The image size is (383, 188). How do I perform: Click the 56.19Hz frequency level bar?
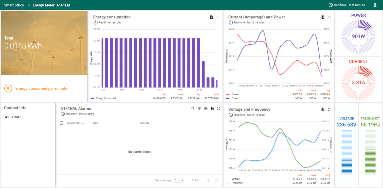tap(370, 152)
